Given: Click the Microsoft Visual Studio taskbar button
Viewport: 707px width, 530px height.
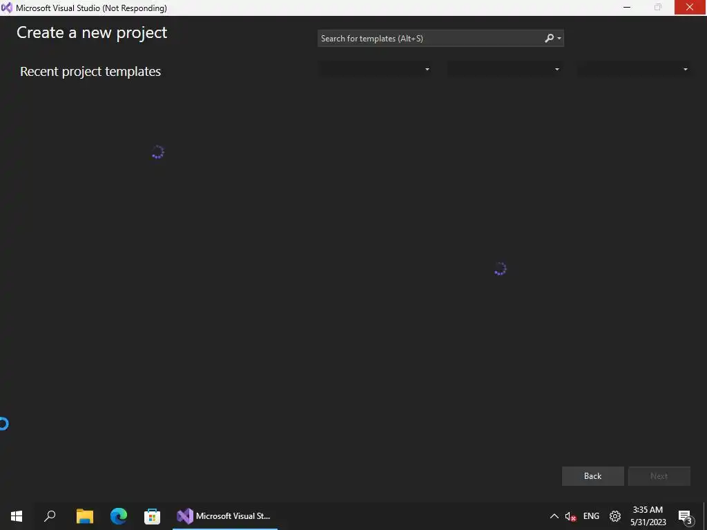Looking at the screenshot, I should 225,516.
